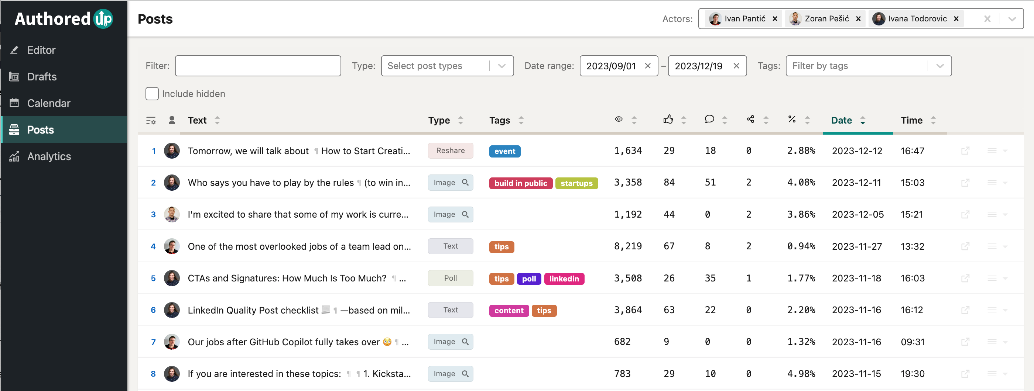The height and width of the screenshot is (391, 1034).
Task: Click the Reshare type badge
Action: tap(451, 151)
